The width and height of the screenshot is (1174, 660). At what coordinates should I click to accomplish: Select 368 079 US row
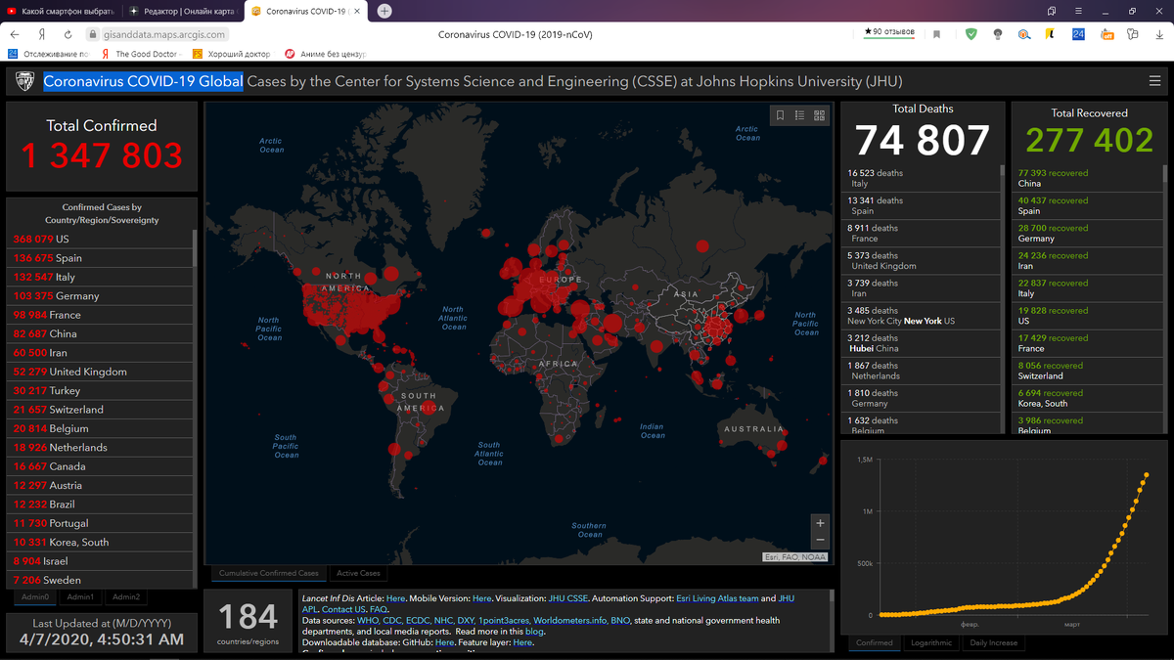[x=99, y=240]
